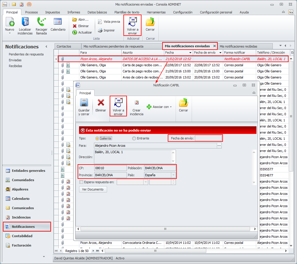
Task: Open the Nuevo dropdown arrow
Action: [10, 33]
